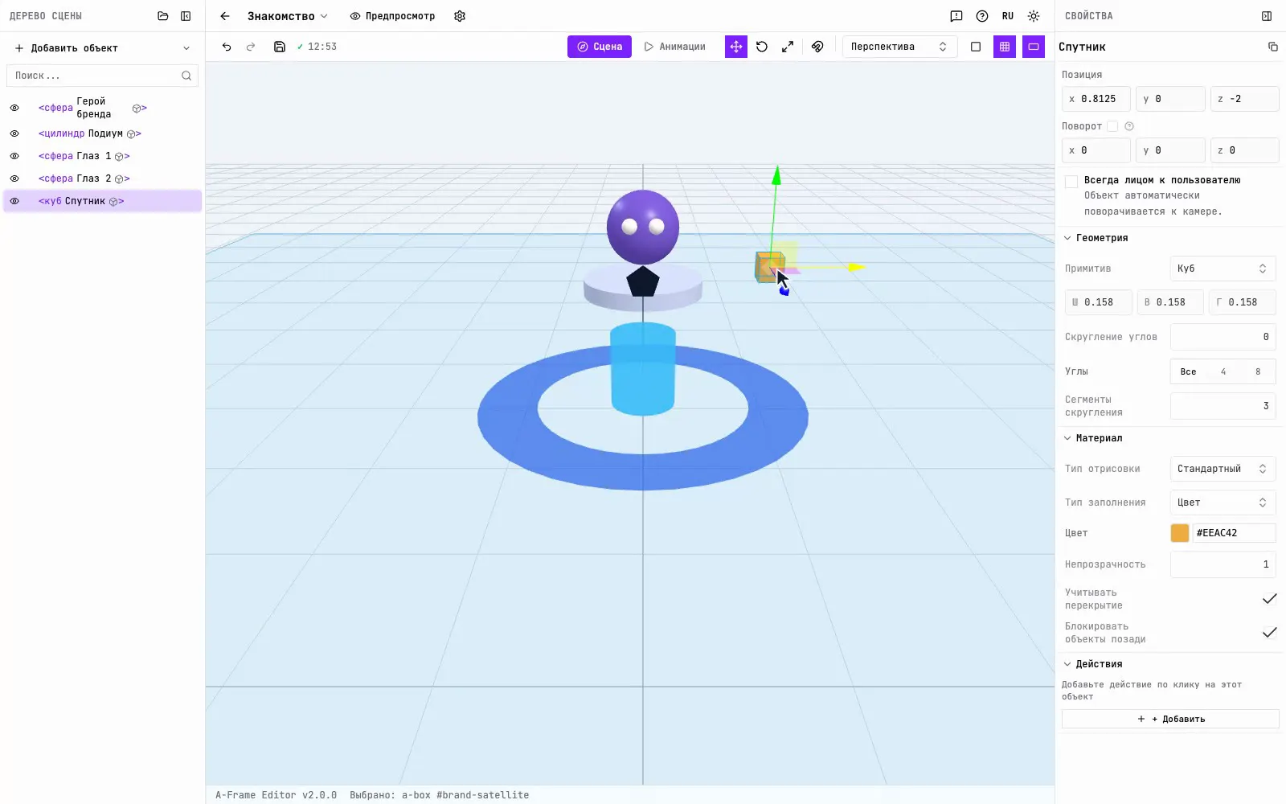Screen dimensions: 1286x804
Task: Redo the last action
Action: click(251, 47)
